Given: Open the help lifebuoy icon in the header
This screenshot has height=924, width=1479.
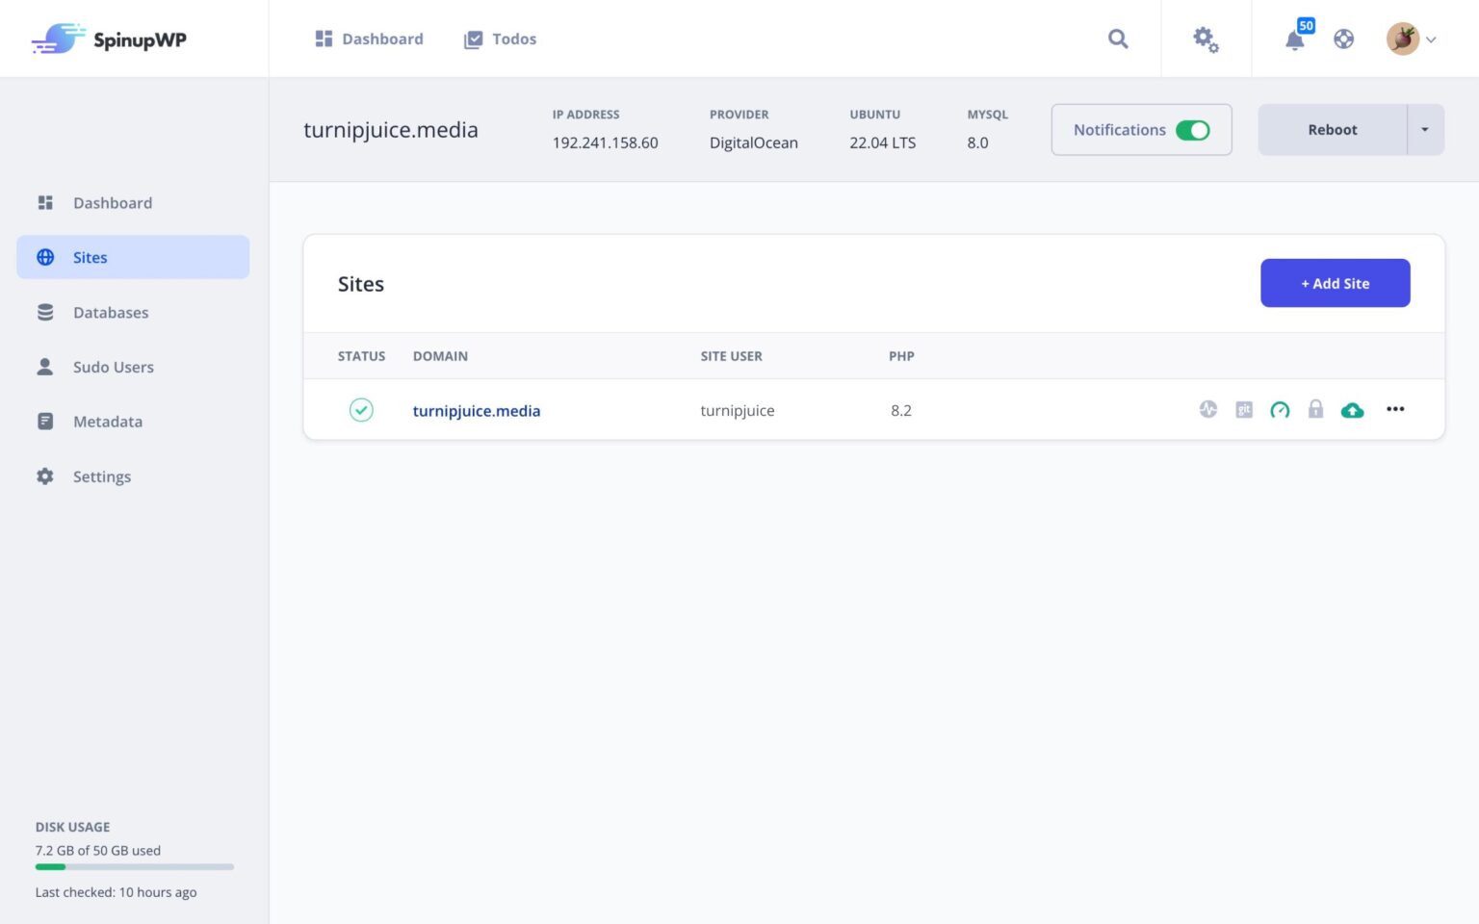Looking at the screenshot, I should coord(1343,38).
